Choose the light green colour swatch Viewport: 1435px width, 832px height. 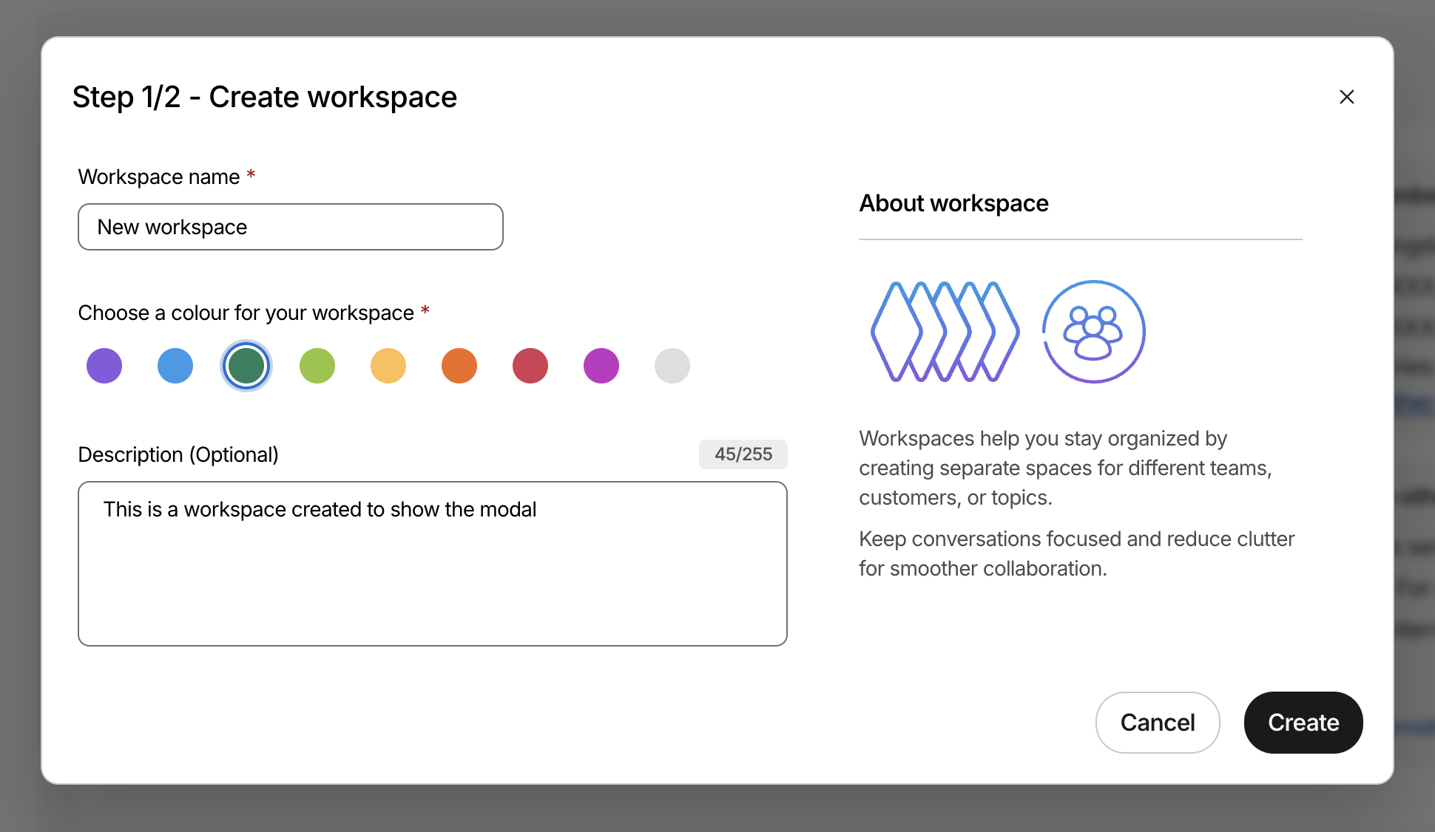[x=317, y=366]
